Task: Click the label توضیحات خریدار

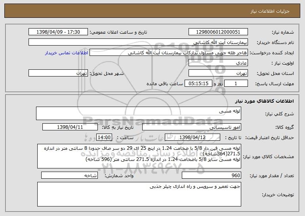Action: coord(278,195)
